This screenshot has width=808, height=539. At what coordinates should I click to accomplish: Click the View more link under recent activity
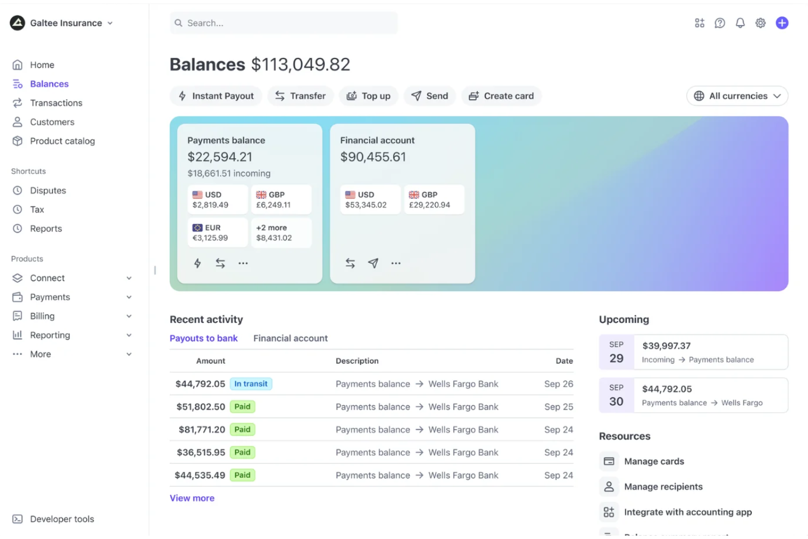point(192,497)
